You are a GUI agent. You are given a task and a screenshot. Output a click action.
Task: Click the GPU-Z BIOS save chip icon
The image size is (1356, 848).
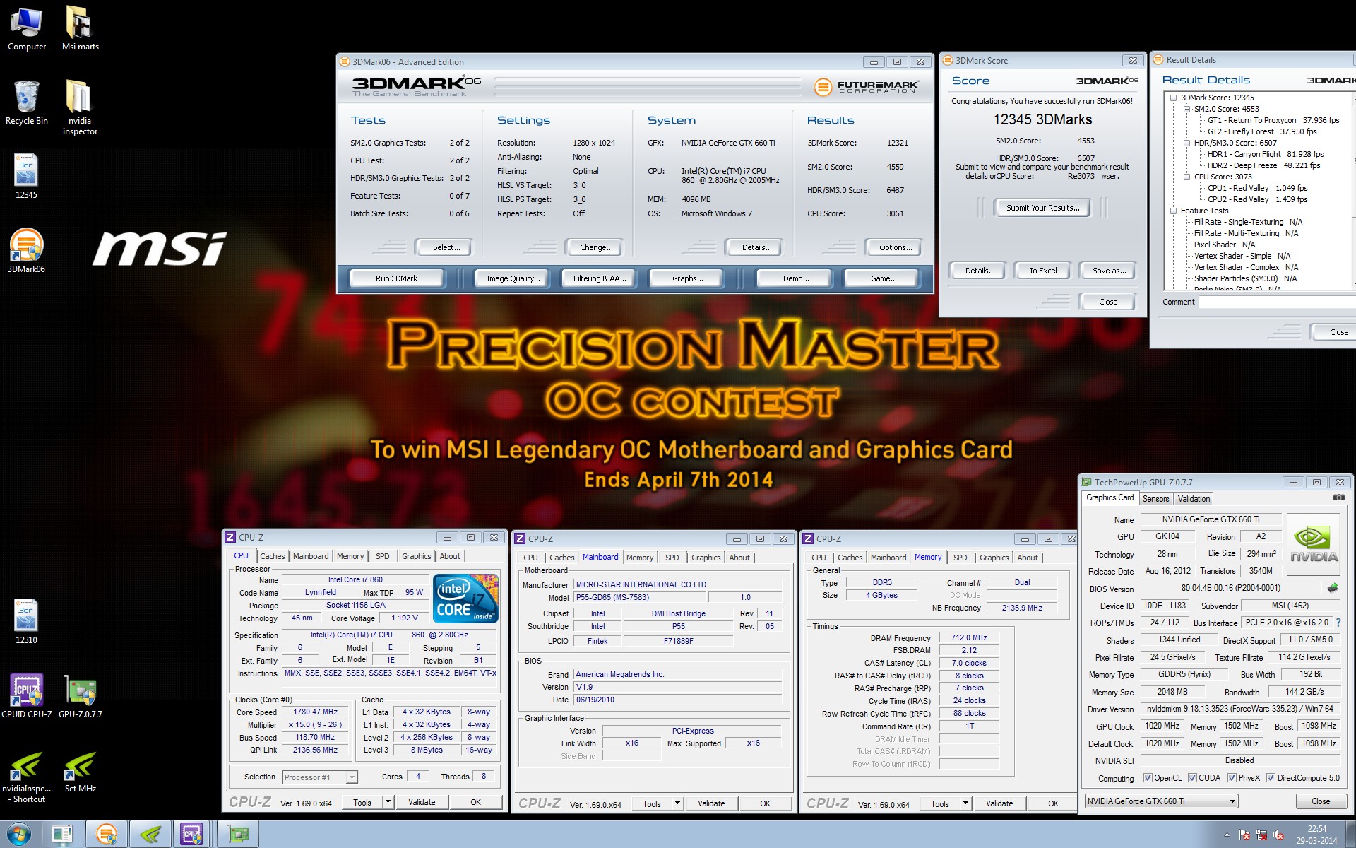coord(1333,588)
